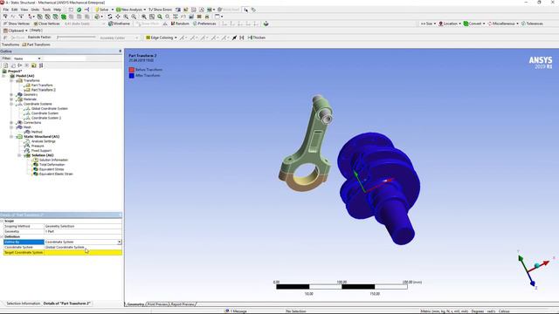The height and width of the screenshot is (314, 559).
Task: Select Equivalent Stress result
Action: click(x=52, y=169)
